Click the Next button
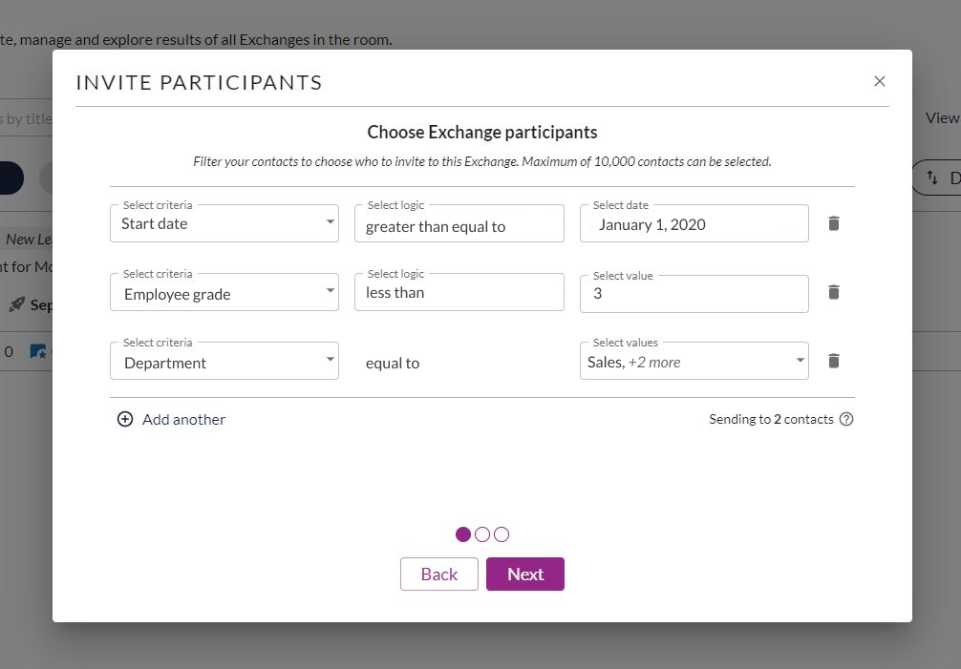 (525, 575)
